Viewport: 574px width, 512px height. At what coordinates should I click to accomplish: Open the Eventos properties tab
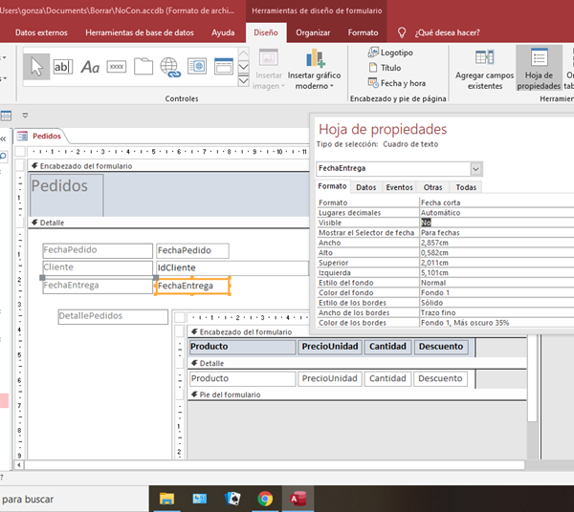399,187
